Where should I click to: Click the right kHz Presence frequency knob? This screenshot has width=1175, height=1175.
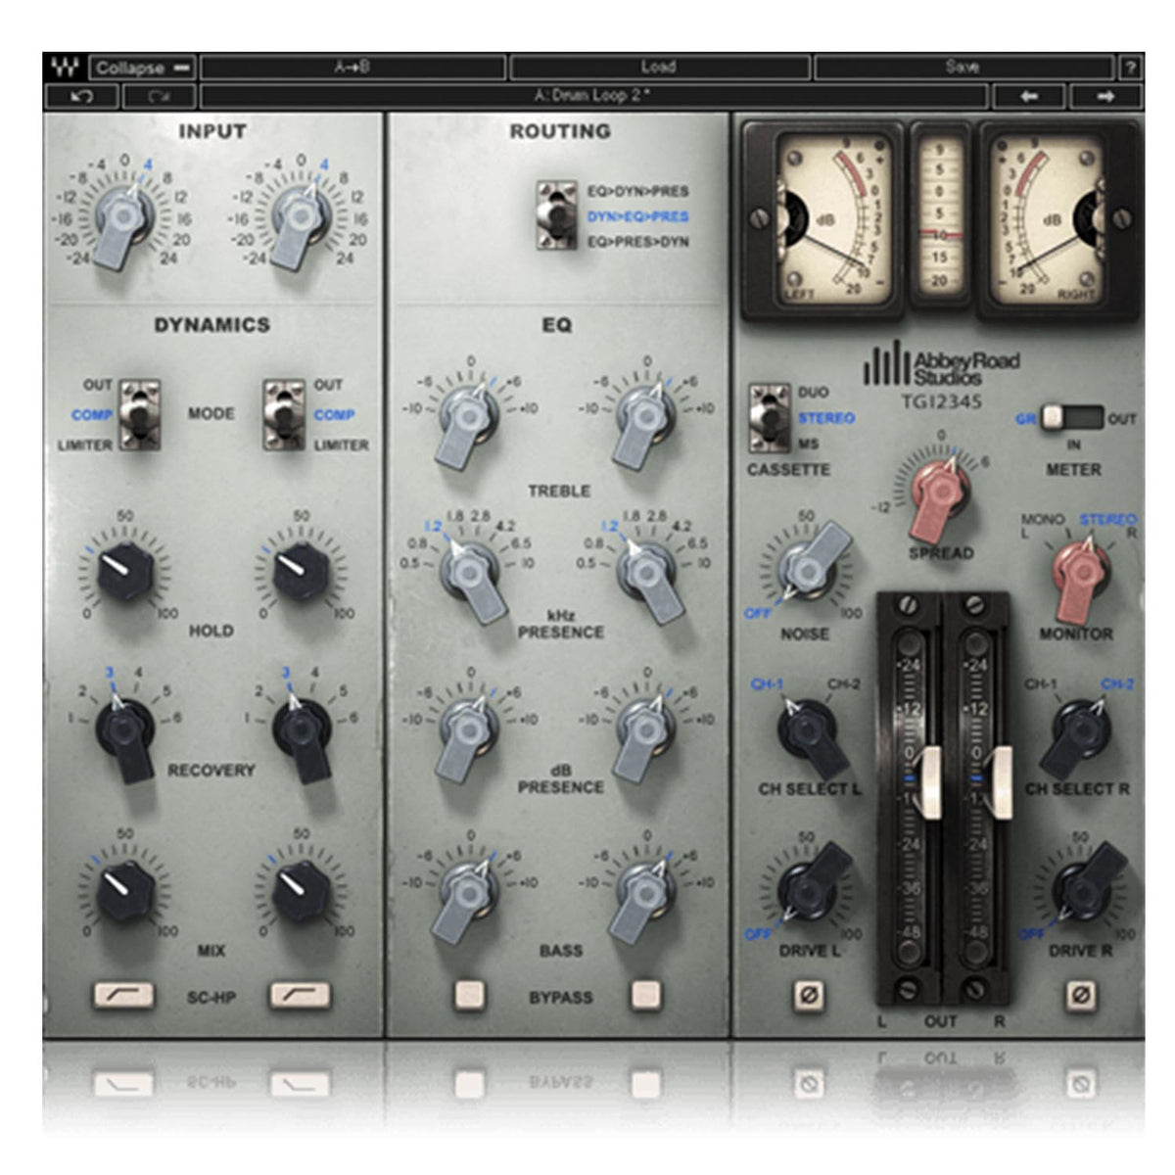coord(646,578)
